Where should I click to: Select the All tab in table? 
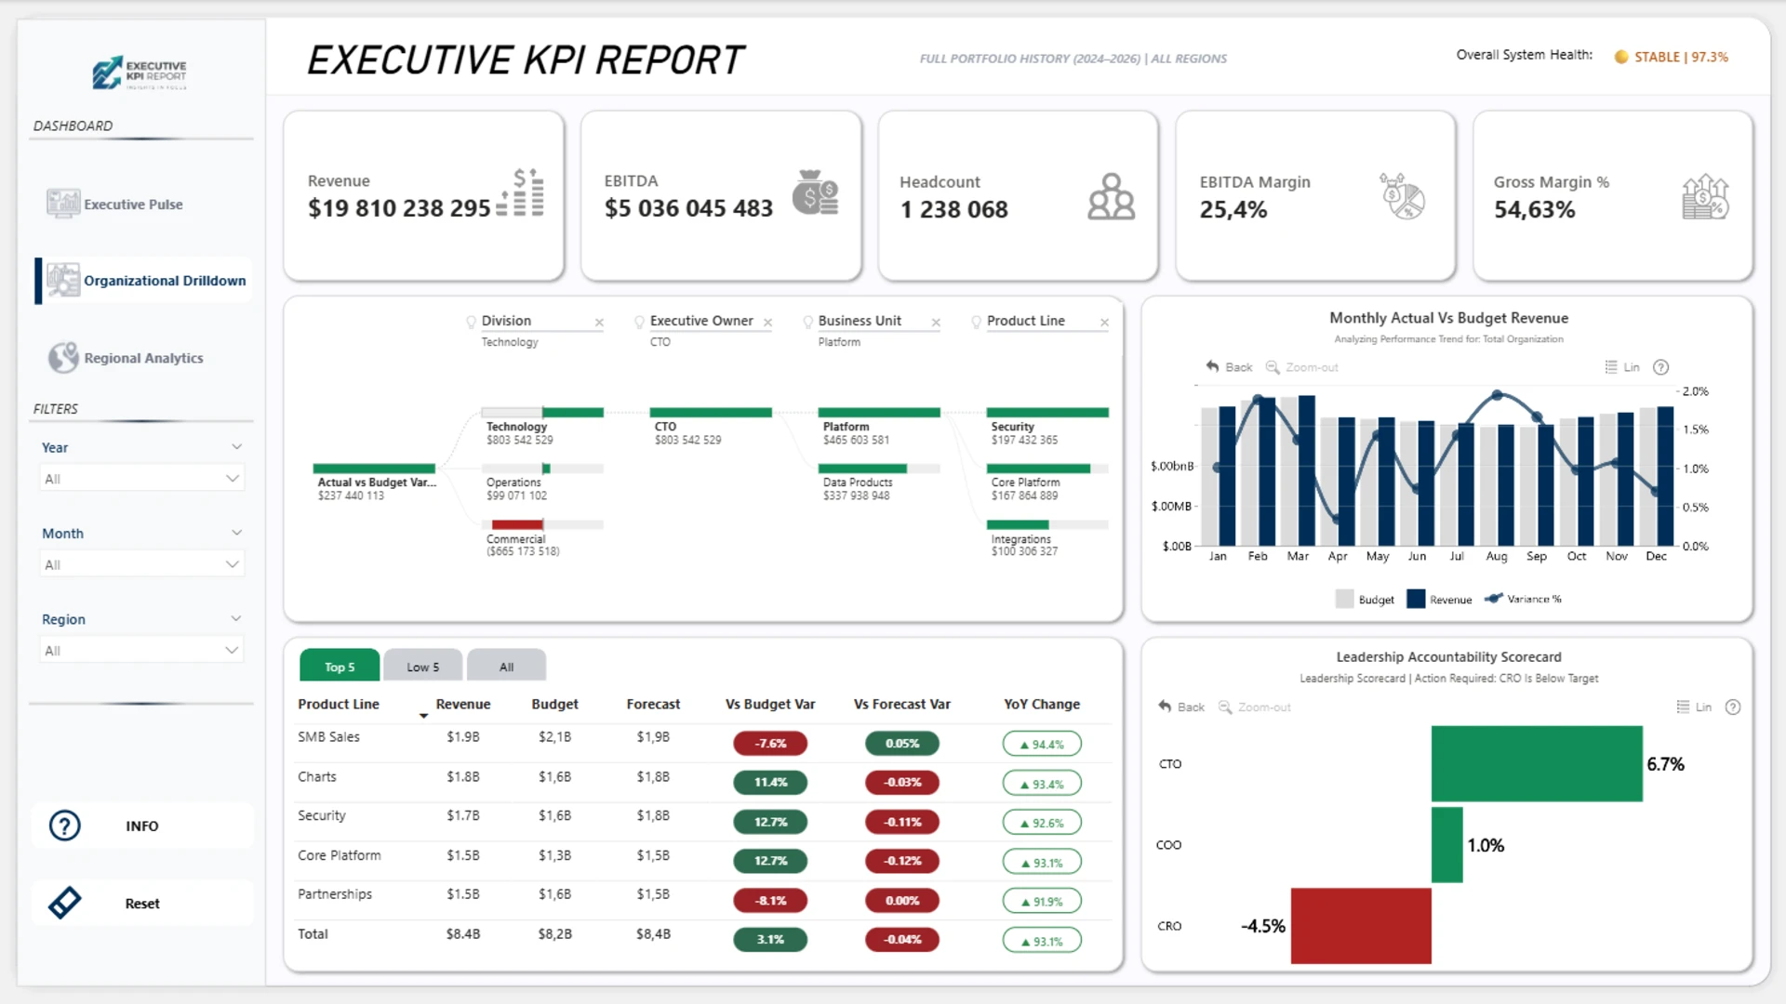[506, 667]
